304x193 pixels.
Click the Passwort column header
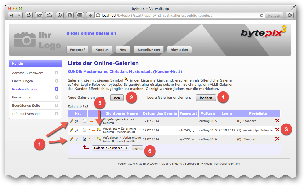coord(188,113)
